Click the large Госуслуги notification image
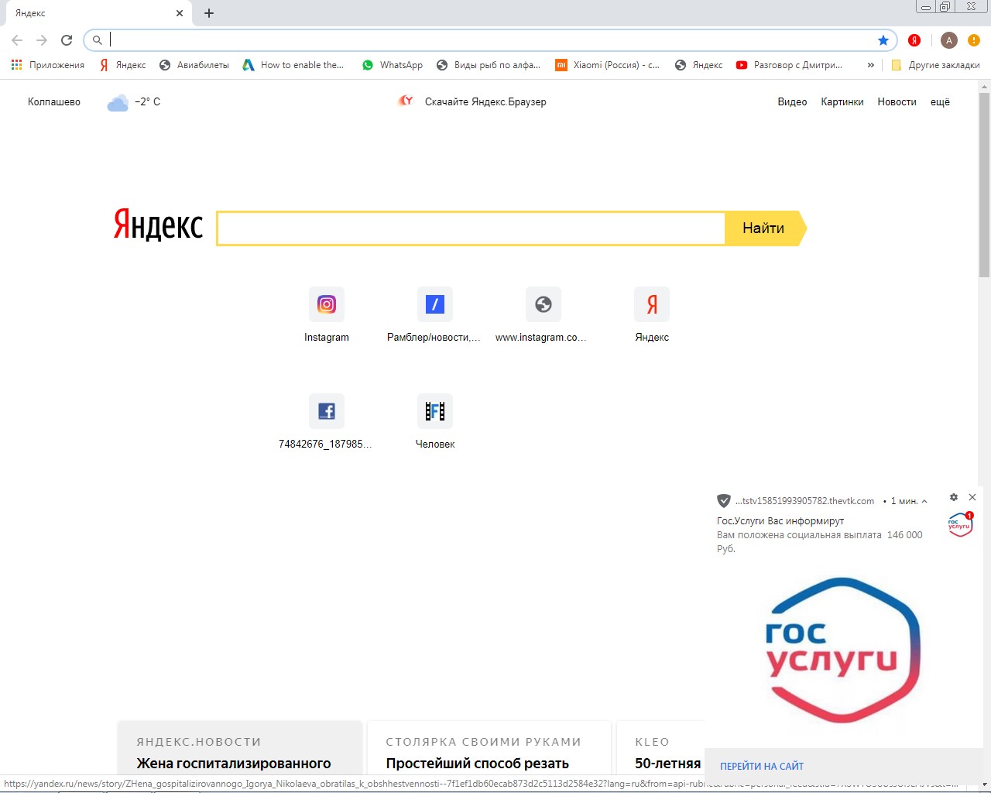This screenshot has width=991, height=793. click(842, 651)
